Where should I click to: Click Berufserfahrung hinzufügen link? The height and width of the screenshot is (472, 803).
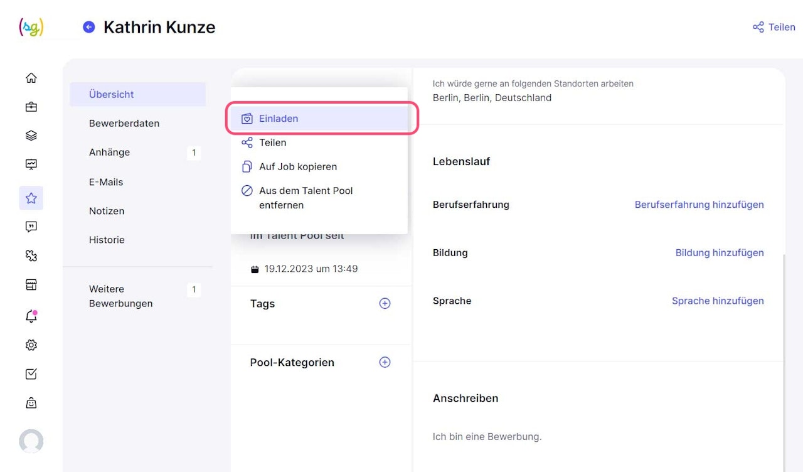[699, 205]
